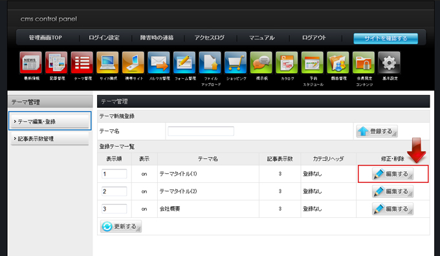The image size is (440, 256).
Task: Select the 予約スケジュール calendar icon
Action: click(x=313, y=63)
